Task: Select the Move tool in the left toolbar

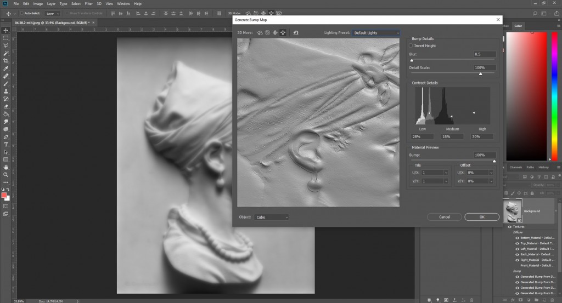Action: point(5,30)
